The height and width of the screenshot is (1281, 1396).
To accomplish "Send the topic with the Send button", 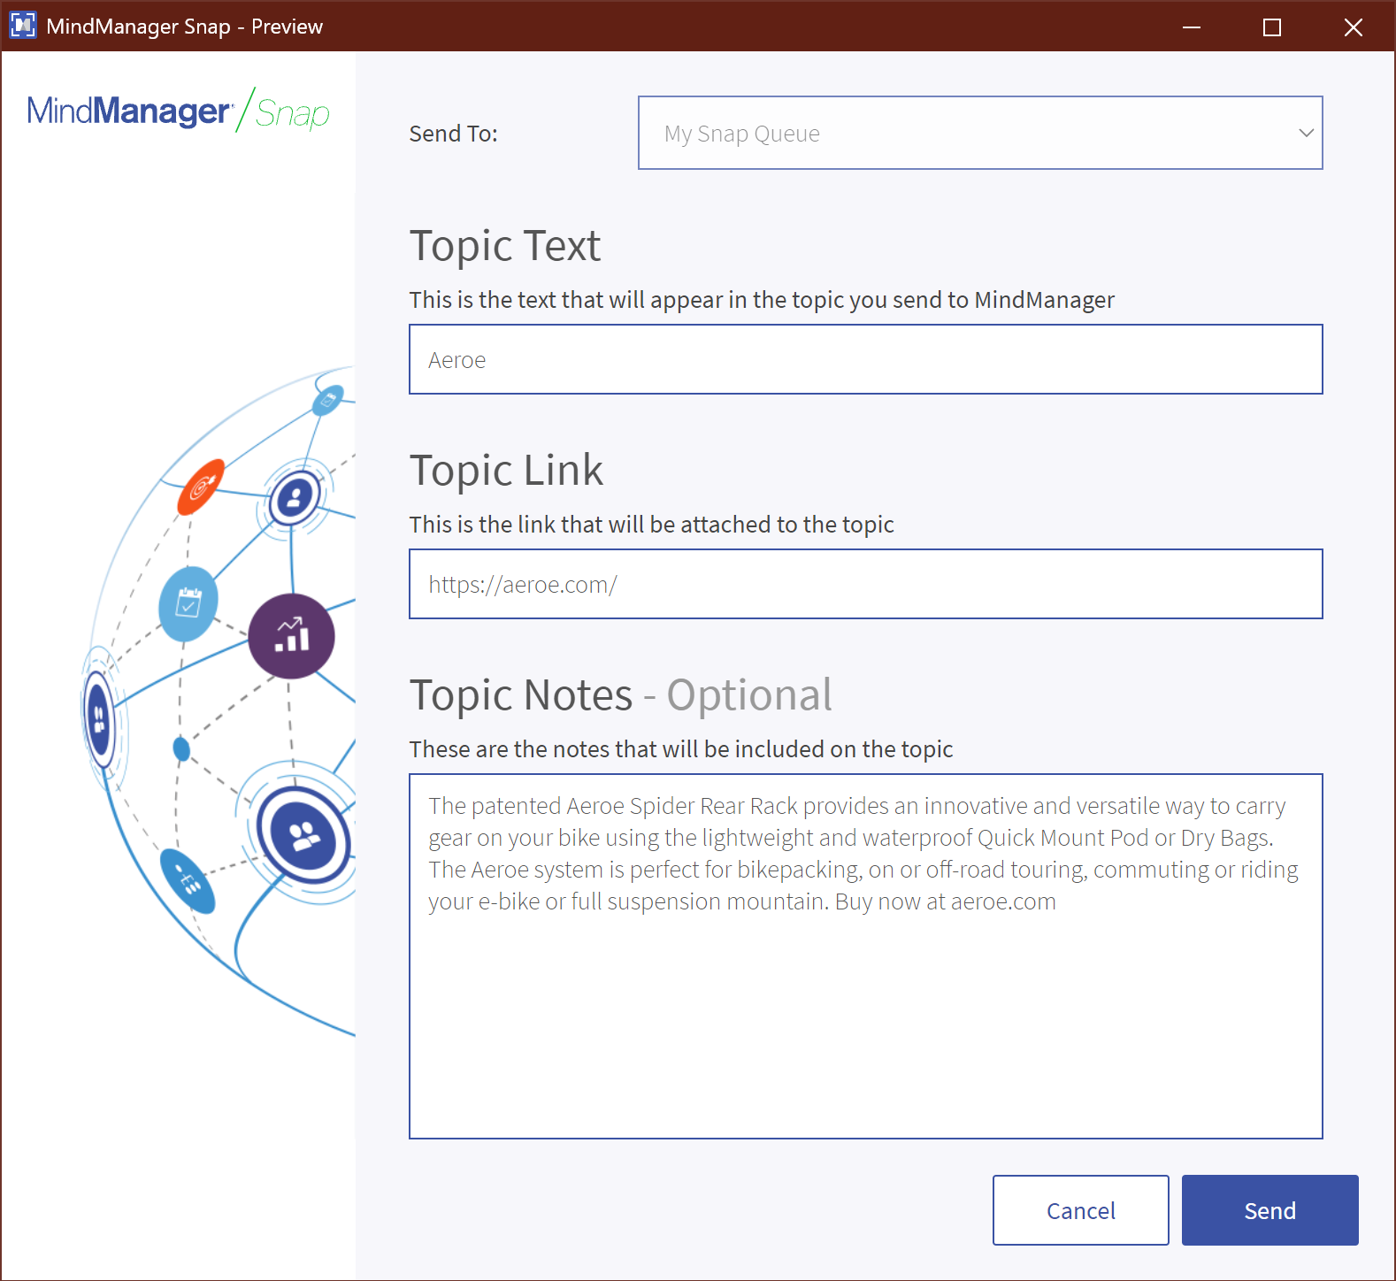I will pyautogui.click(x=1269, y=1210).
